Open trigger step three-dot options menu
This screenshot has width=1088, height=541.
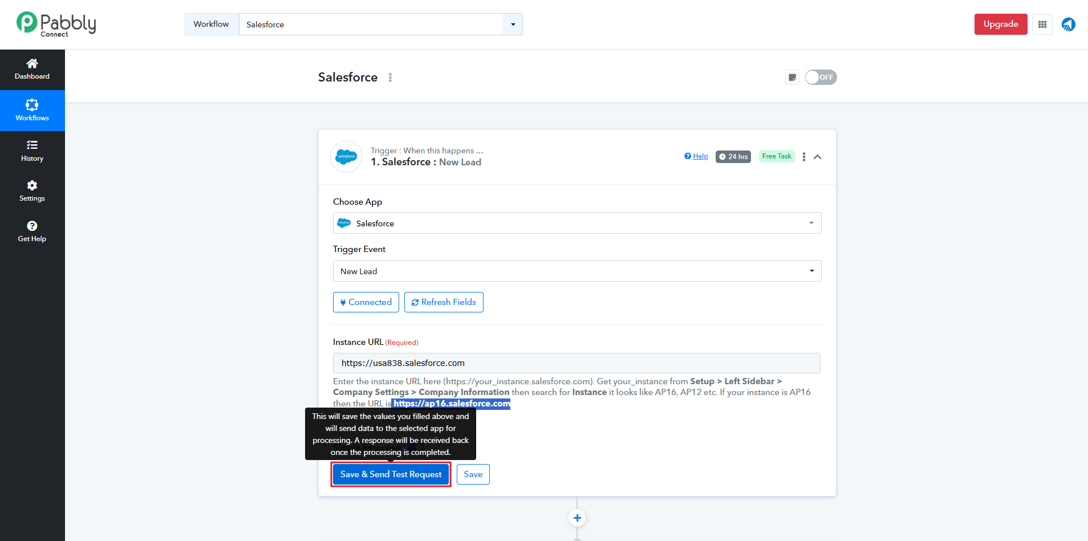pyautogui.click(x=803, y=157)
